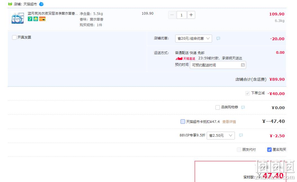
Task: Click the quantity input field showing 1
Action: (181, 15)
